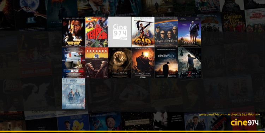265x133 pixels.
Task: Click the yellow cine974 logo
Action: [245, 122]
